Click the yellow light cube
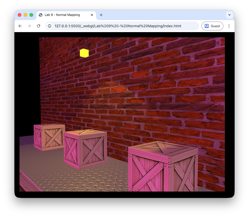Viewport: 249px width, 217px height. [x=84, y=53]
